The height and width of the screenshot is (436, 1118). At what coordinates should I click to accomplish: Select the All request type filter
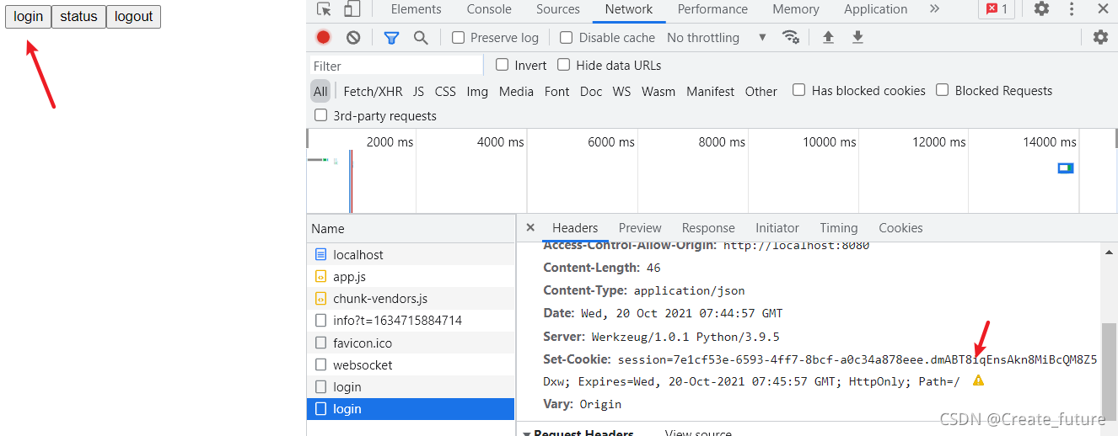click(x=320, y=91)
